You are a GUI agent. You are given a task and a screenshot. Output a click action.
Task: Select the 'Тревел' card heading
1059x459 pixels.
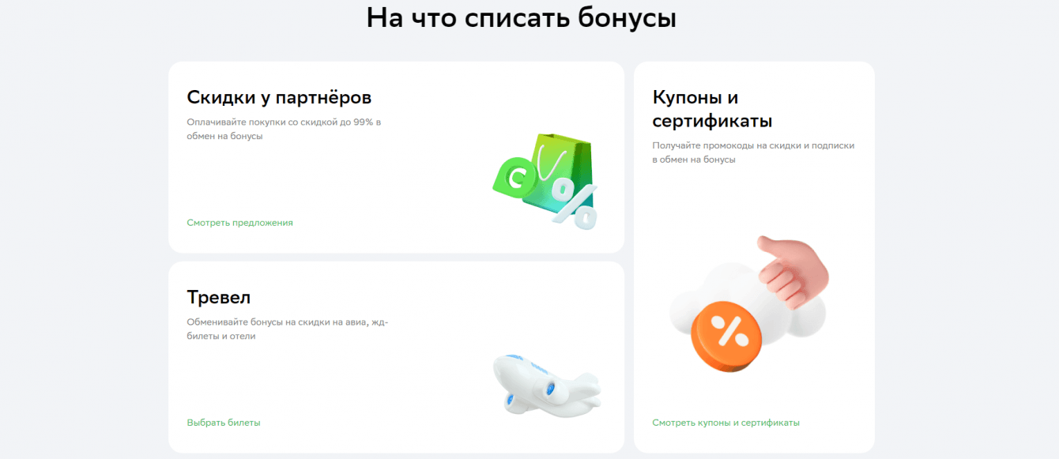click(x=219, y=297)
